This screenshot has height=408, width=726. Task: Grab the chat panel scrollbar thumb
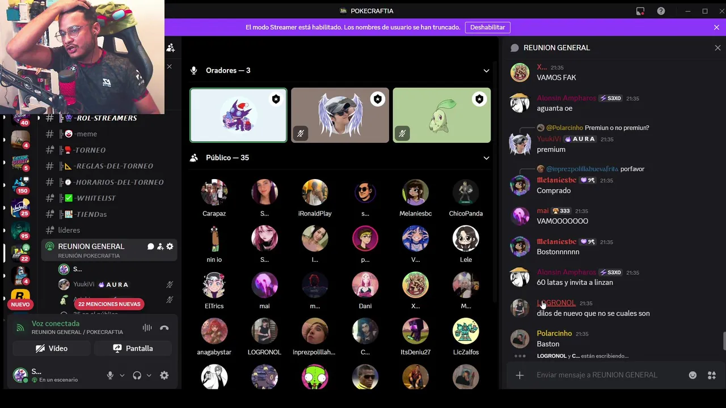point(724,341)
